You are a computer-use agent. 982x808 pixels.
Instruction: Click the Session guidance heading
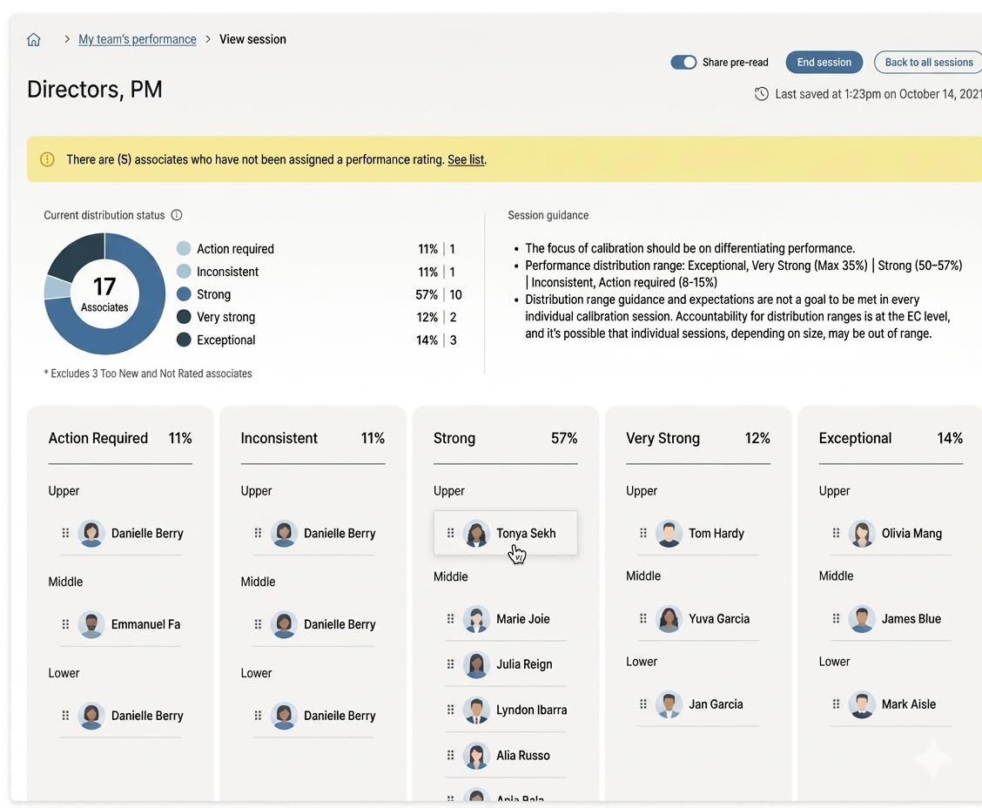(548, 215)
